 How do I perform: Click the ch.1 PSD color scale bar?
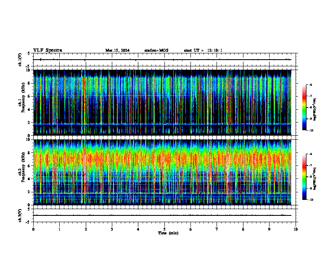click(x=304, y=108)
